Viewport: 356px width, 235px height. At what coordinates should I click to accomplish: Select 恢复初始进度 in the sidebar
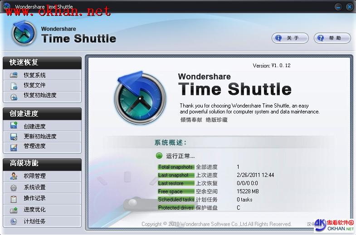pos(42,97)
